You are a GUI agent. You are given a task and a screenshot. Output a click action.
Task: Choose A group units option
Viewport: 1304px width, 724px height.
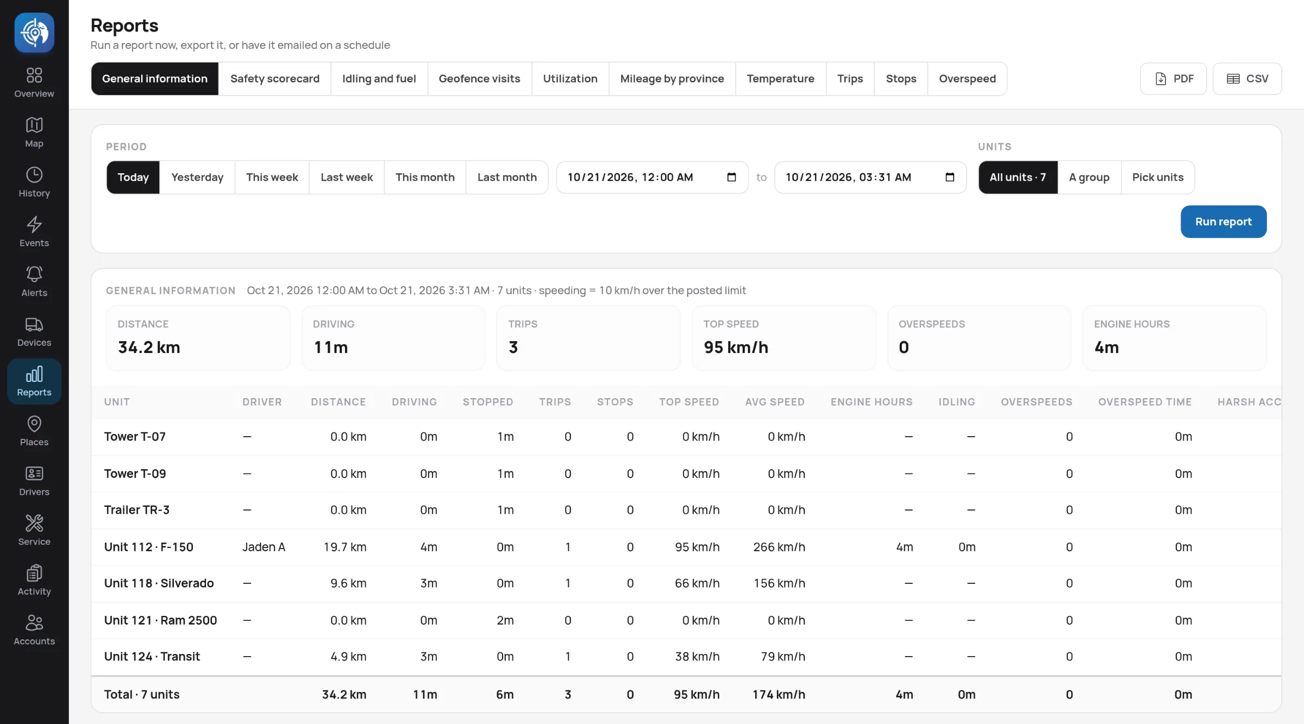[x=1089, y=177]
